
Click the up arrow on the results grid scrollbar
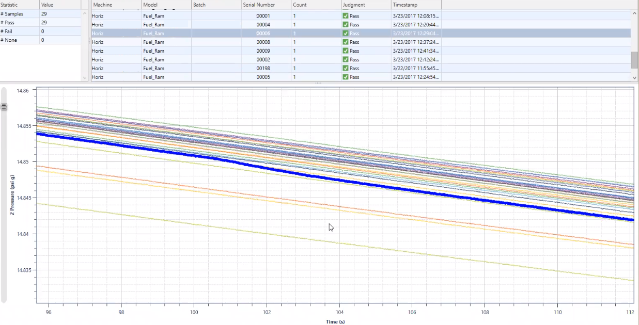634,13
